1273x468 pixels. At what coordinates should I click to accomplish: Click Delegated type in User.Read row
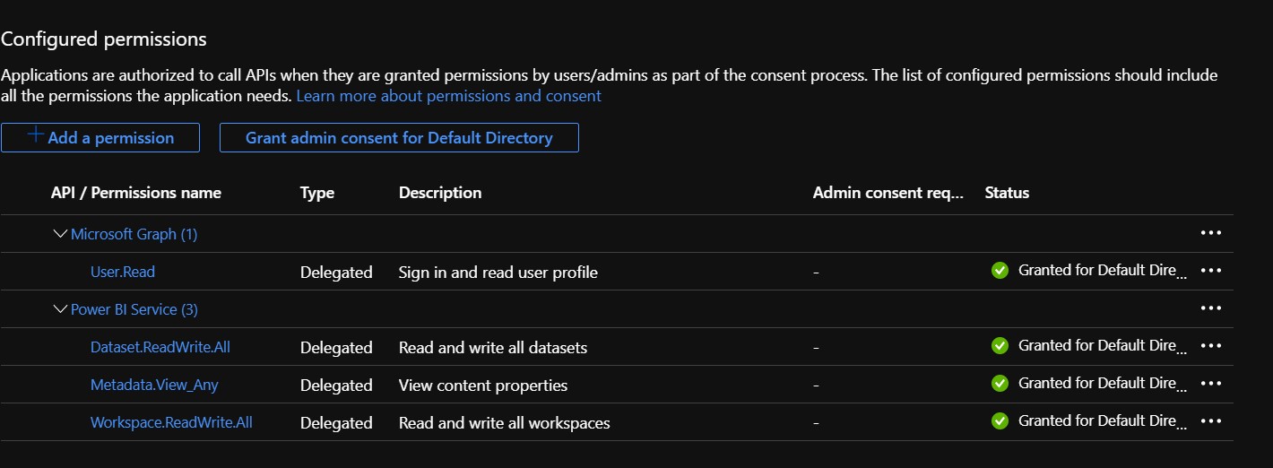(336, 272)
